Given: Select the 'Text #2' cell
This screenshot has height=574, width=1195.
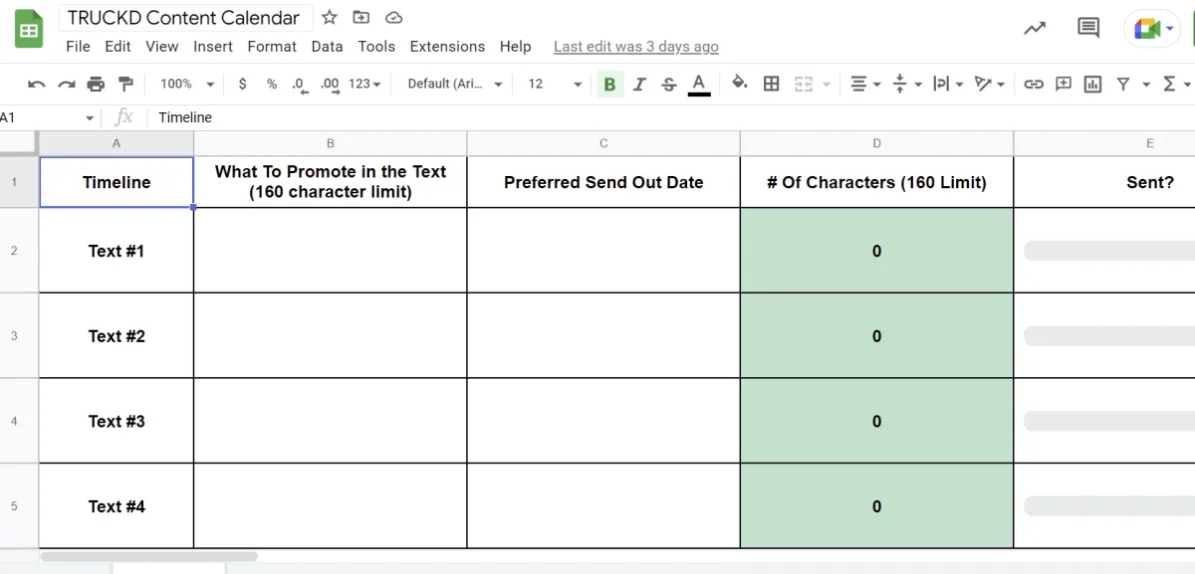Looking at the screenshot, I should pos(117,336).
